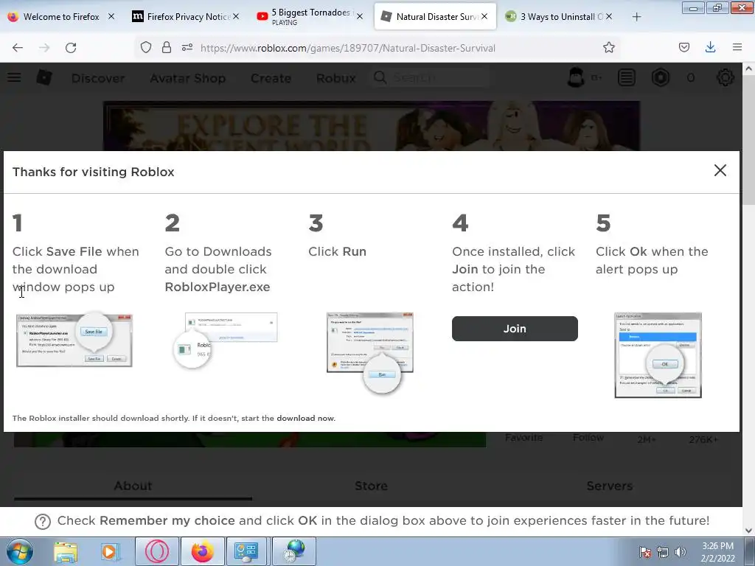Click the Save File step 1 thumbnail
The height and width of the screenshot is (566, 755).
[74, 339]
